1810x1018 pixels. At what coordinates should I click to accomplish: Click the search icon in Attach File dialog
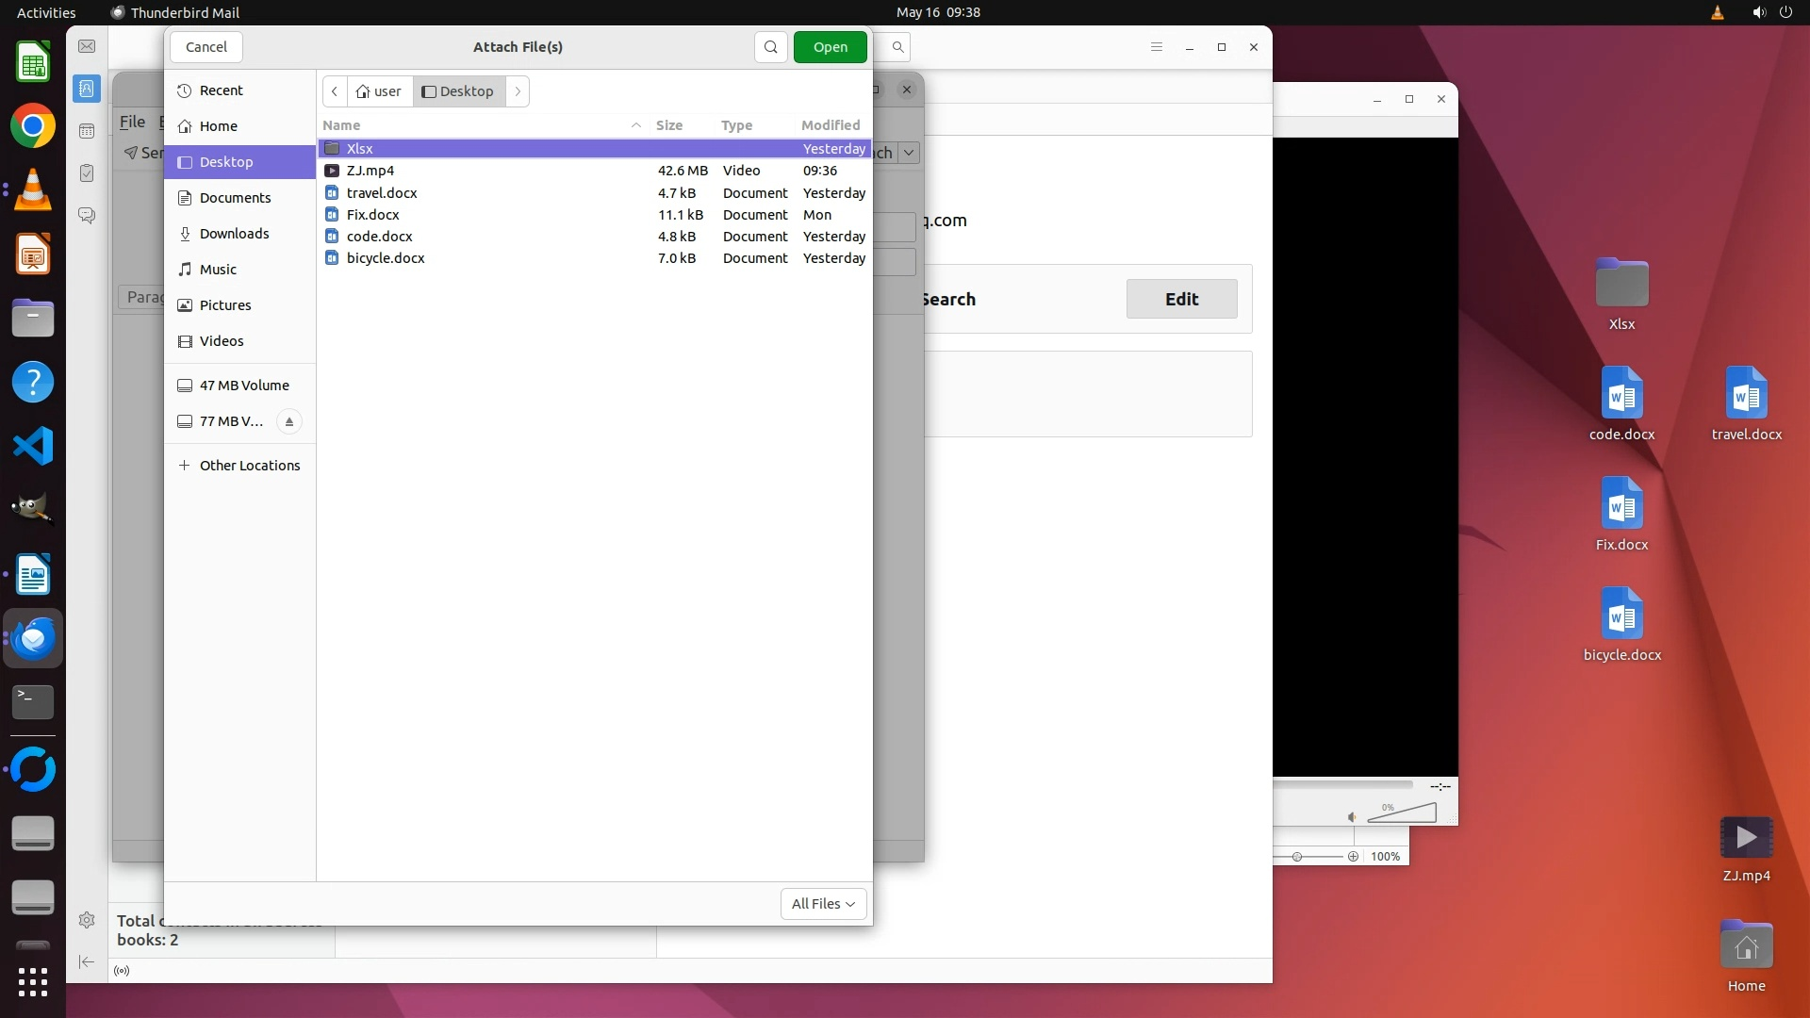point(770,47)
